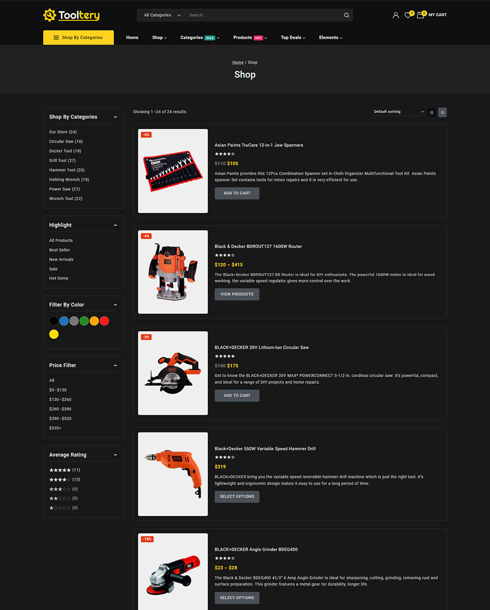The image size is (490, 610).
Task: Collapse the Average Rating section
Action: [115, 455]
